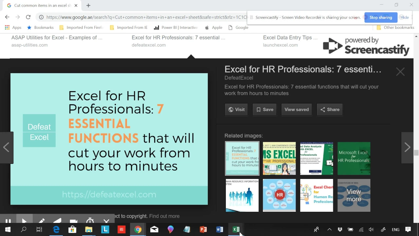
Task: Expand the hidden system tray icons
Action: pos(329,229)
